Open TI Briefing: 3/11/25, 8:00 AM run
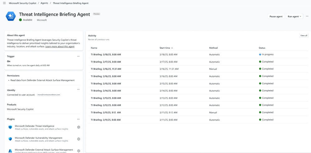The width and height of the screenshot is (311, 153). pyautogui.click(x=106, y=120)
